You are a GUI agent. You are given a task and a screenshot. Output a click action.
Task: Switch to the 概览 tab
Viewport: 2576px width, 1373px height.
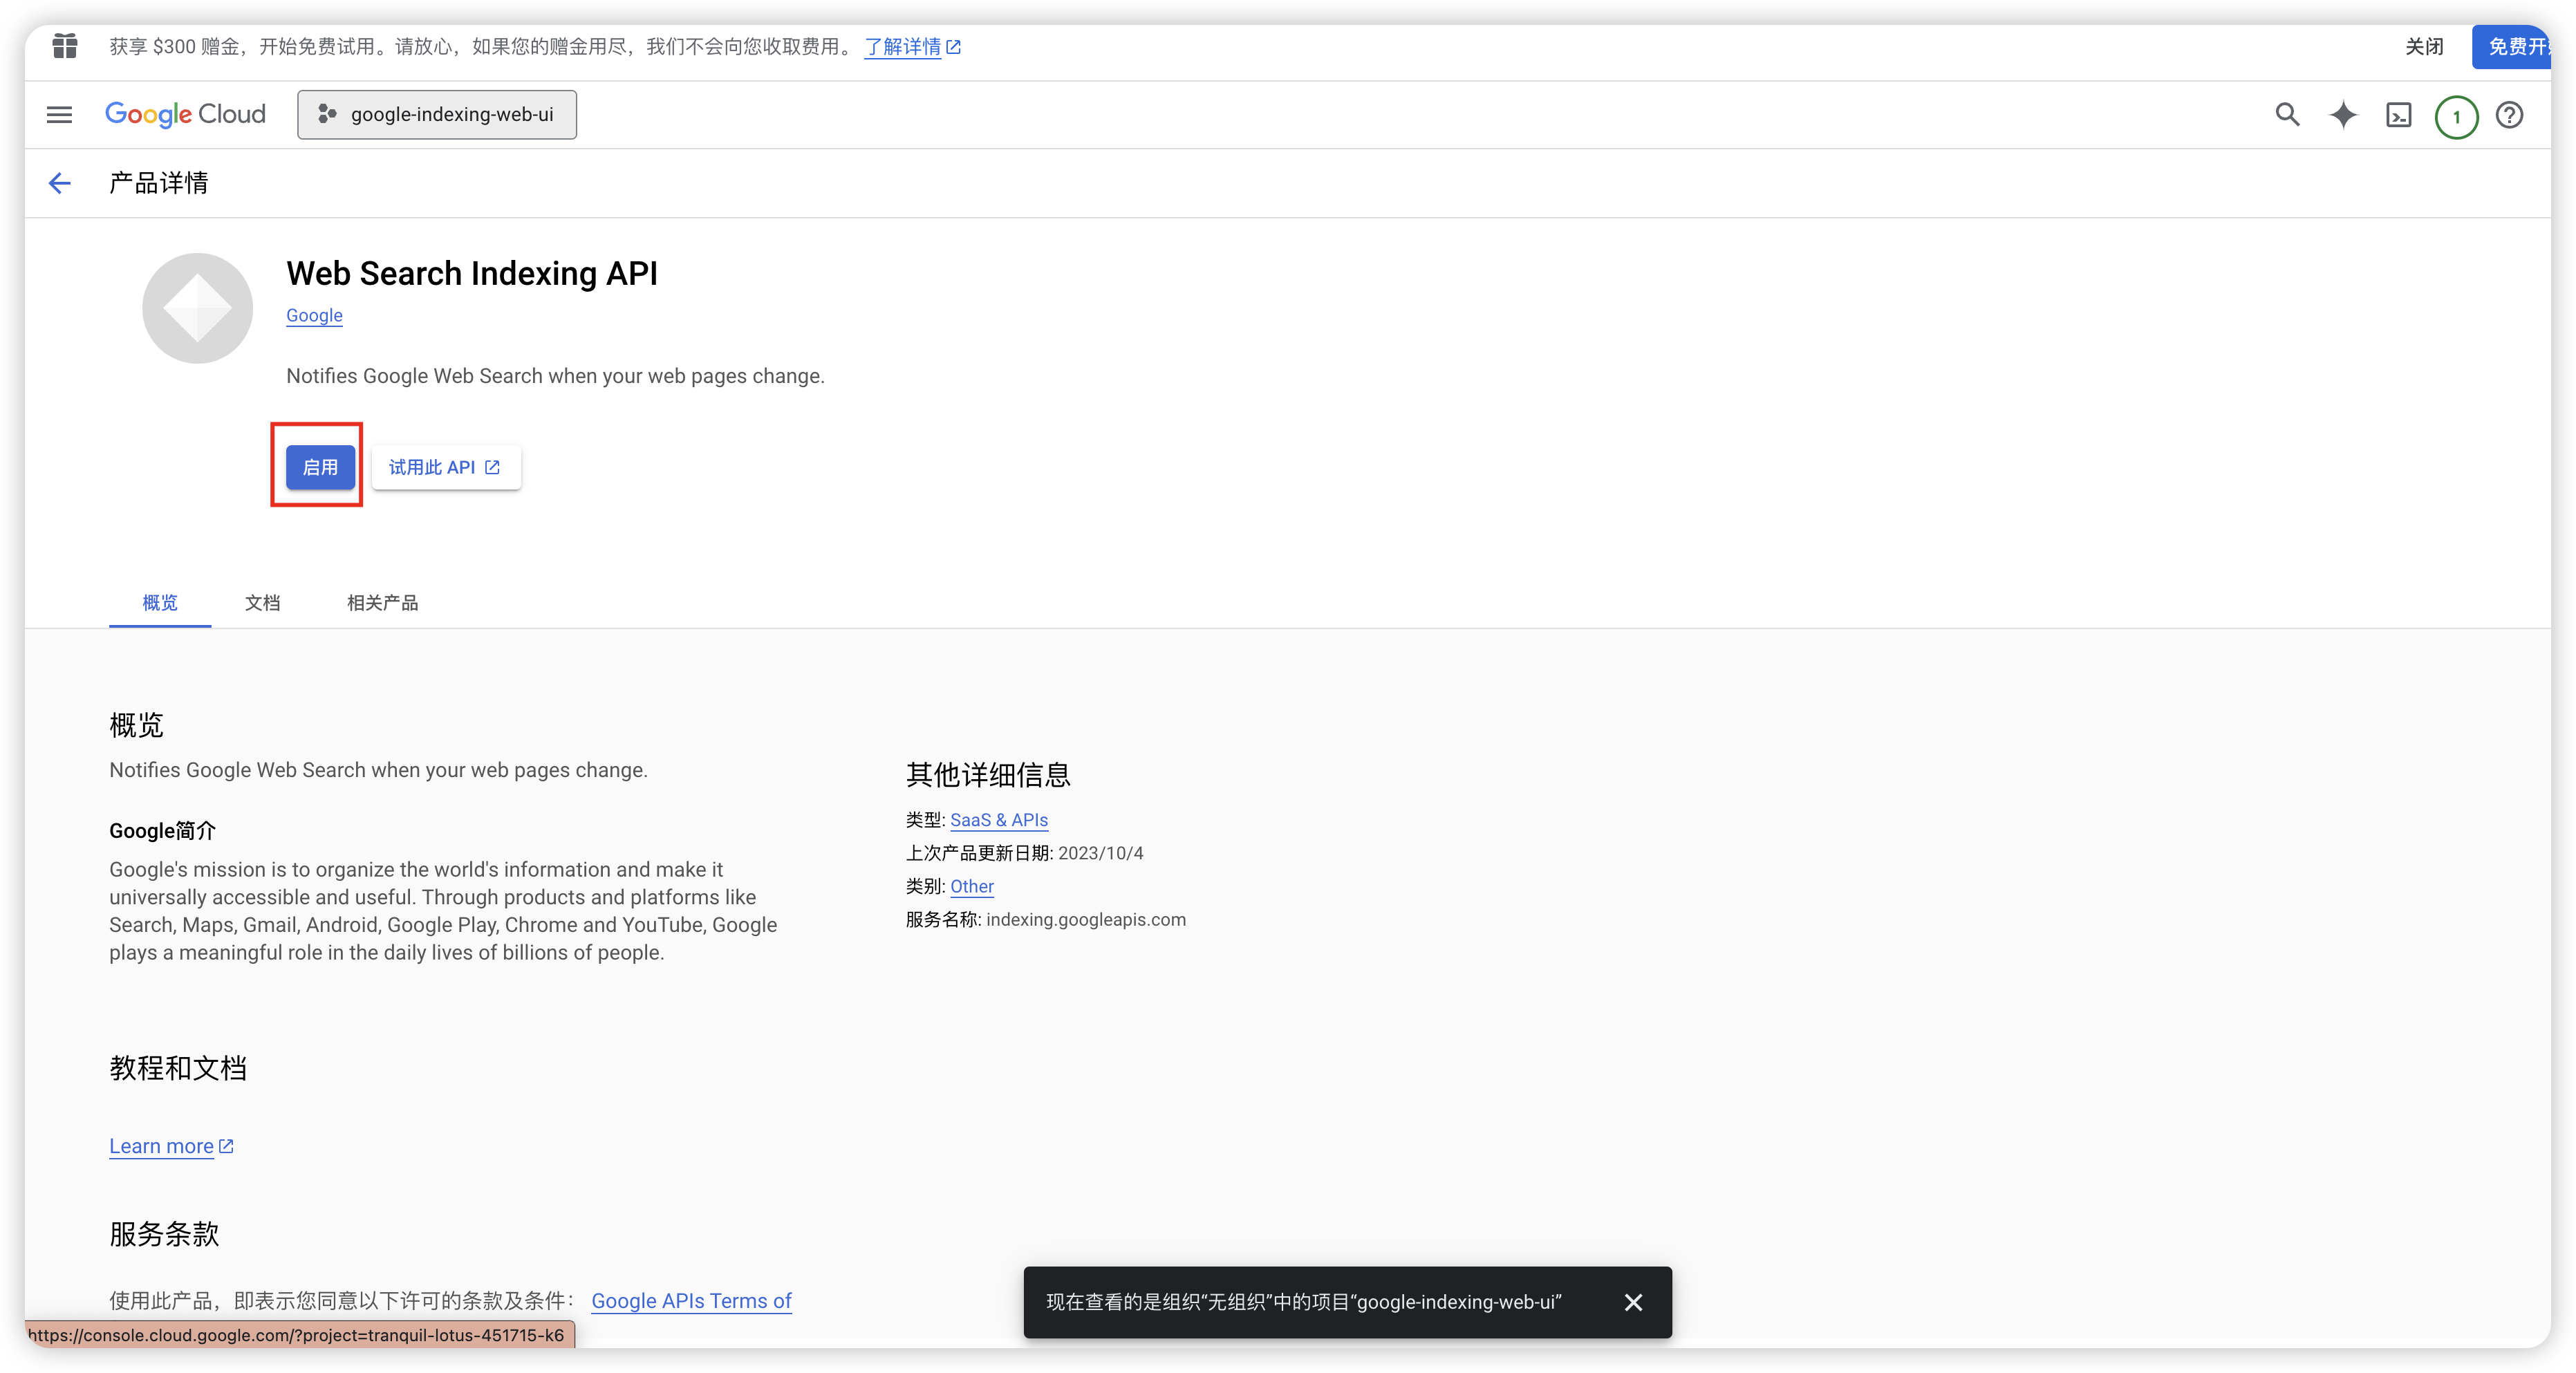tap(160, 602)
